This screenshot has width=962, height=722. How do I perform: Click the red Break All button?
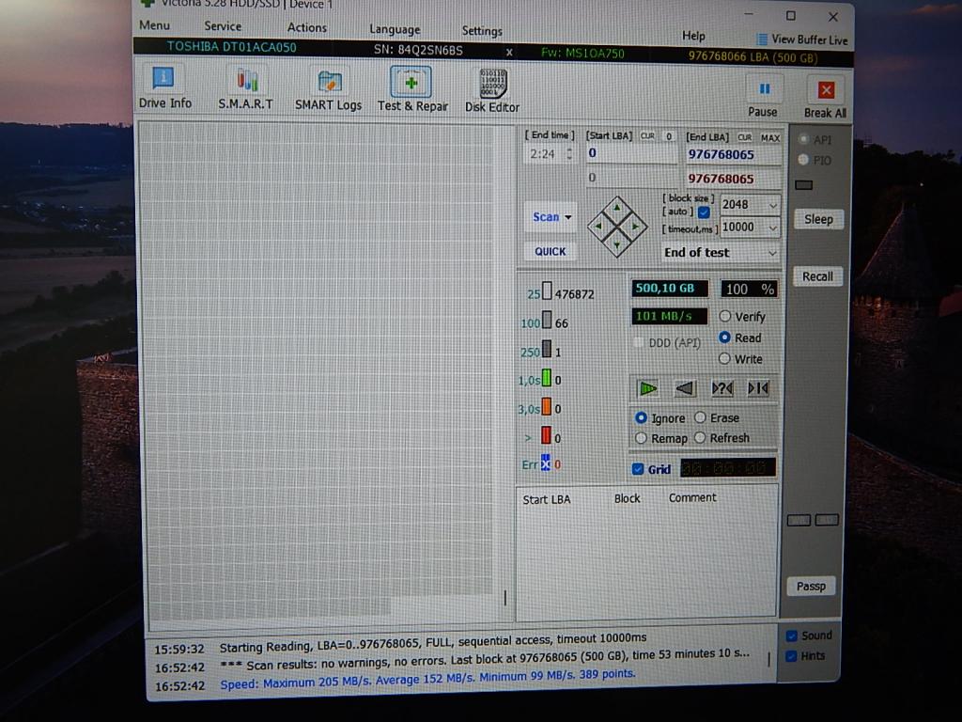tap(826, 98)
